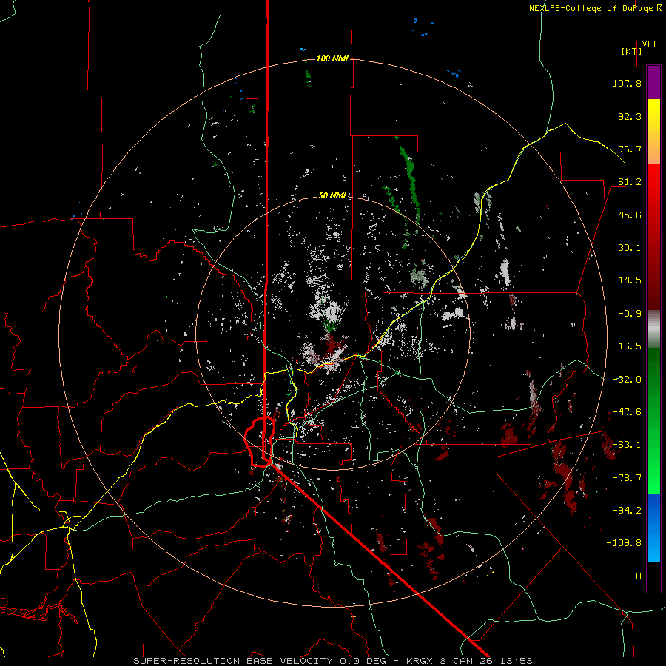Click the 107.8 velocity scale value

pyautogui.click(x=627, y=83)
